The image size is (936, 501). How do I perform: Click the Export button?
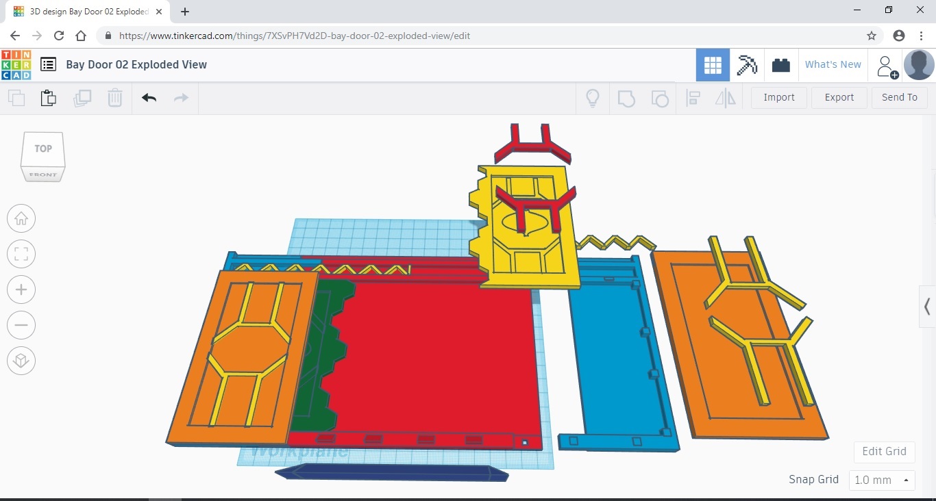(x=839, y=98)
